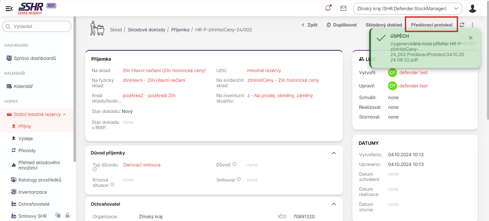Open the three-dot more options menu

[472, 25]
